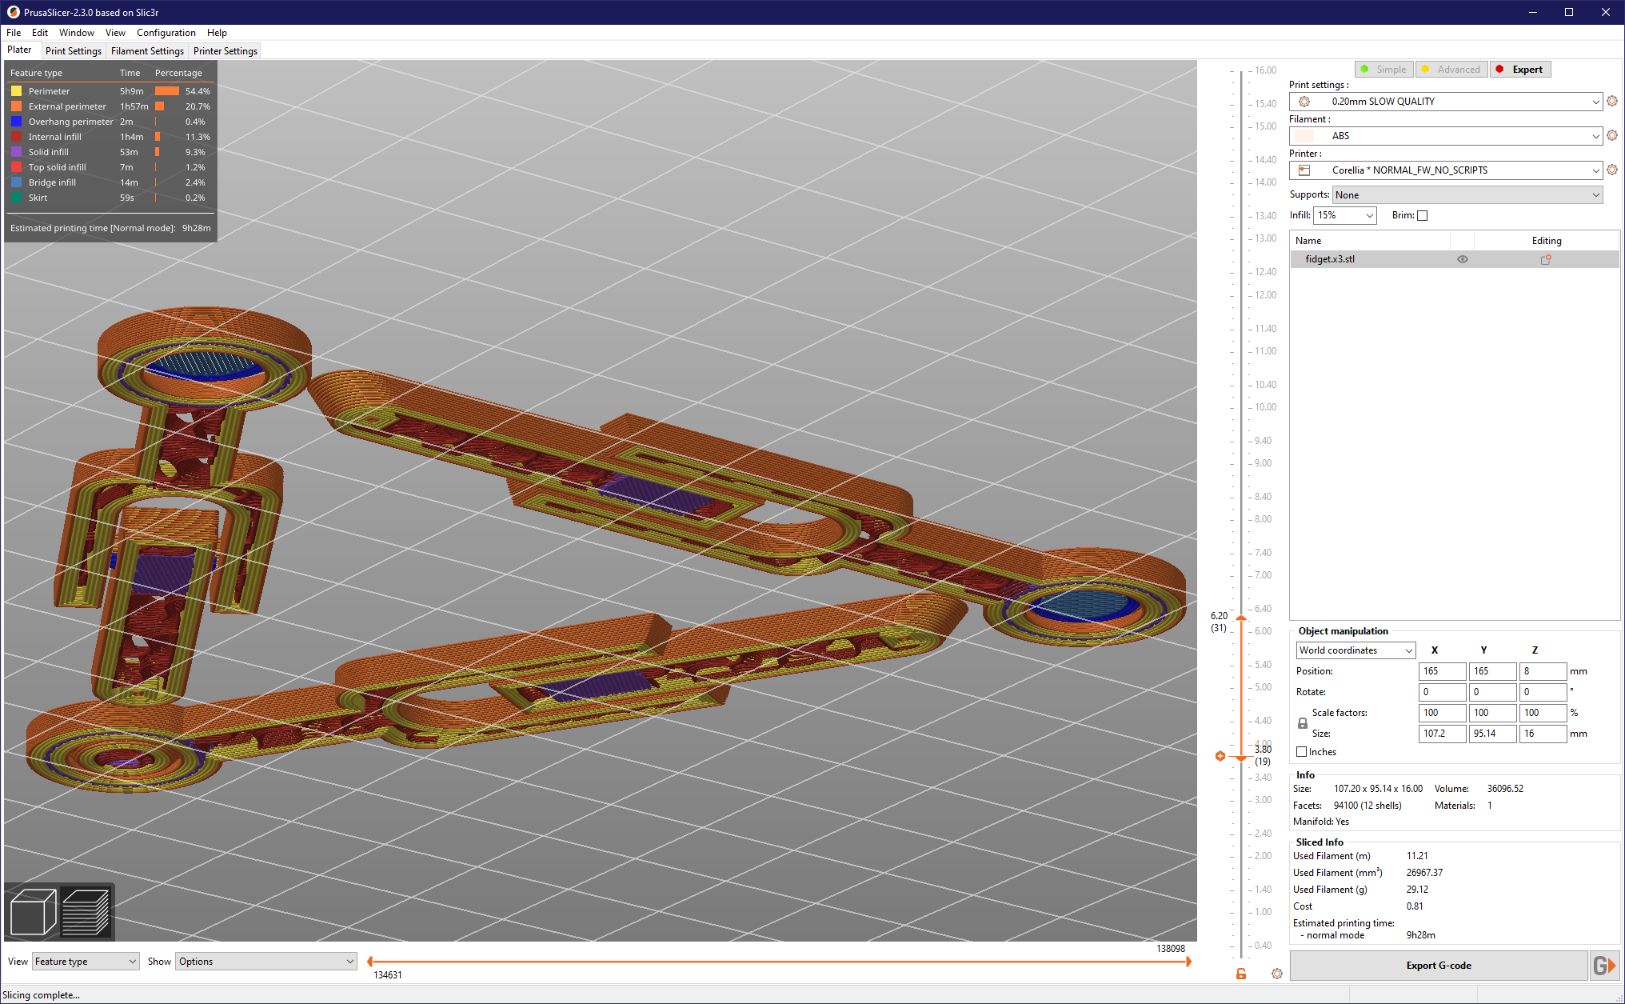Image resolution: width=1625 pixels, height=1004 pixels.
Task: Click the Size Y field showing 95.14
Action: (x=1493, y=734)
